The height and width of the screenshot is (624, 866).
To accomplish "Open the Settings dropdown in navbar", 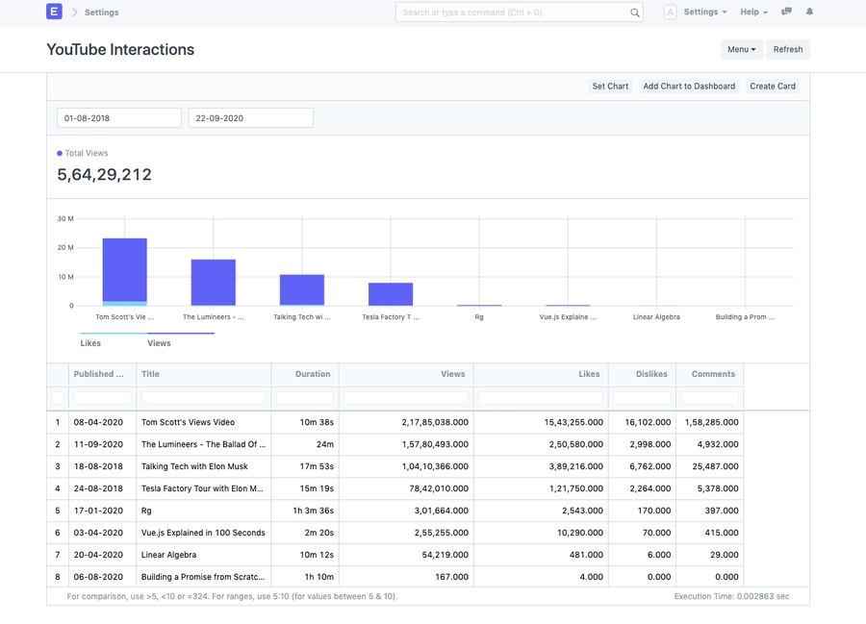I will pyautogui.click(x=704, y=12).
